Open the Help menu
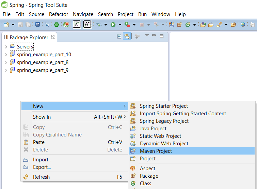 180,14
